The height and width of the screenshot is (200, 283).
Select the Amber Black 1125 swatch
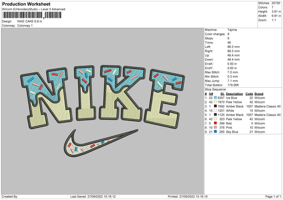(x=216, y=115)
